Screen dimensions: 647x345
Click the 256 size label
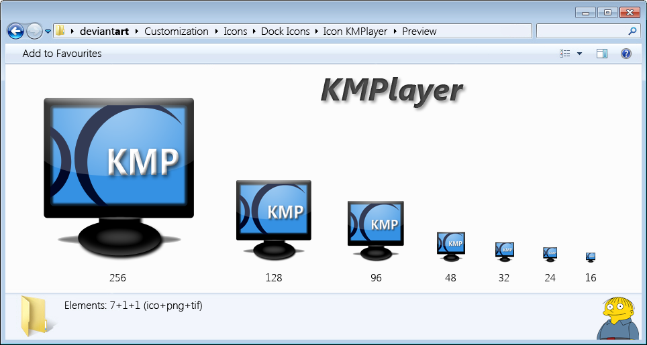click(x=117, y=278)
